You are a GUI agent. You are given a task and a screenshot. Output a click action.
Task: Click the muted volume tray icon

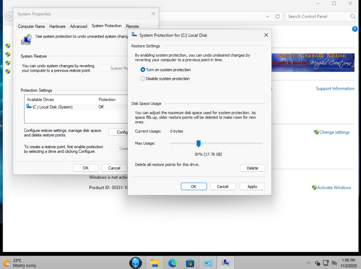(317, 263)
